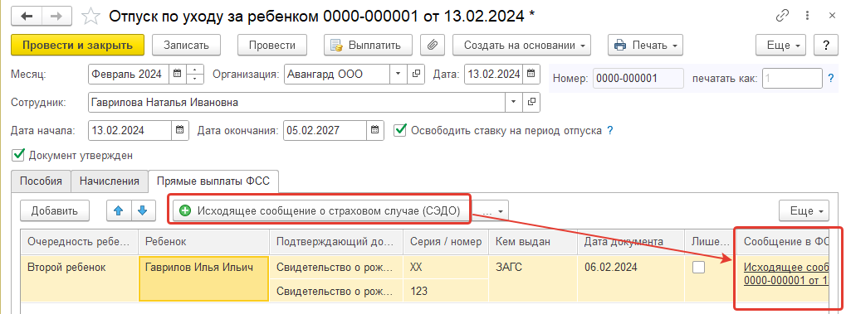Screen dimensions: 846x314
Task: Go back with the left arrow button
Action: [x=27, y=17]
